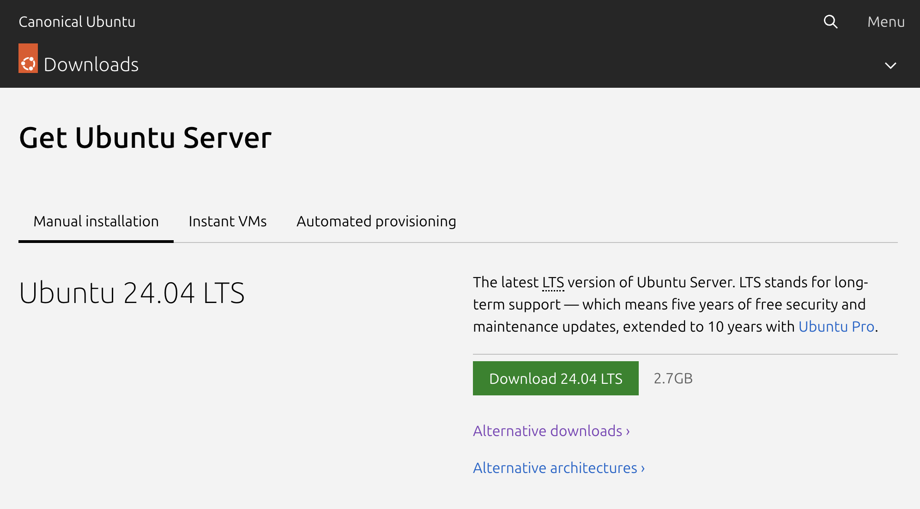Viewport: 920px width, 509px height.
Task: Open the Alternative downloads link
Action: pos(548,431)
